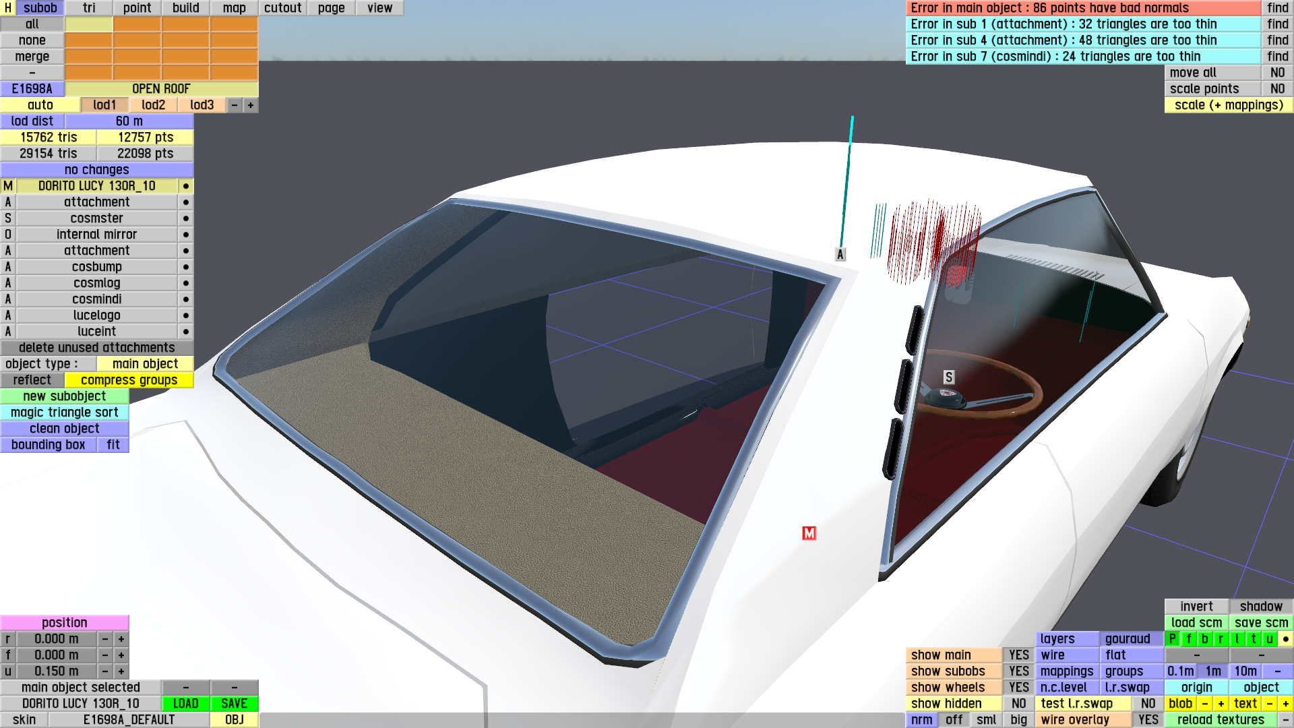
Task: Click the H button at top left
Action: pyautogui.click(x=8, y=8)
